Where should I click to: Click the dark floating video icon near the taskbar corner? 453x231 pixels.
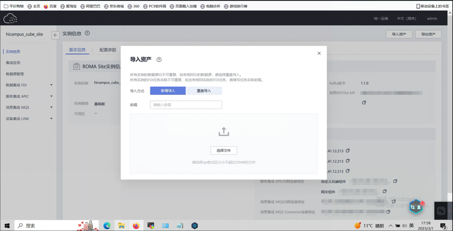(441, 211)
